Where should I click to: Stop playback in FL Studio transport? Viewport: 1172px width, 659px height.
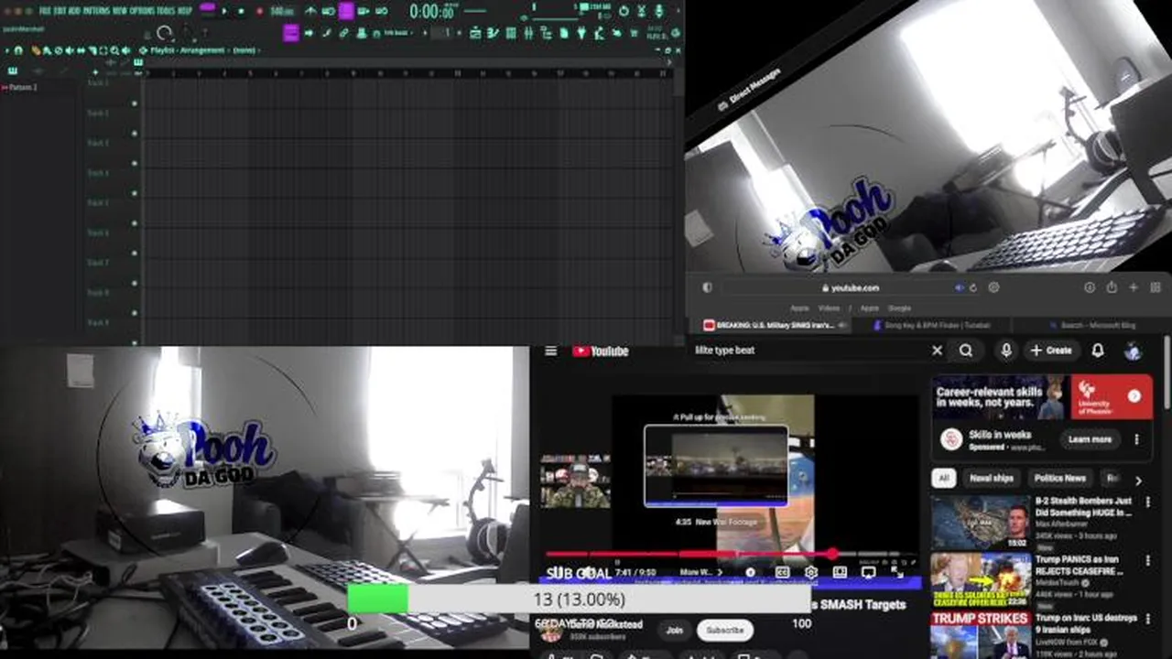click(x=241, y=10)
